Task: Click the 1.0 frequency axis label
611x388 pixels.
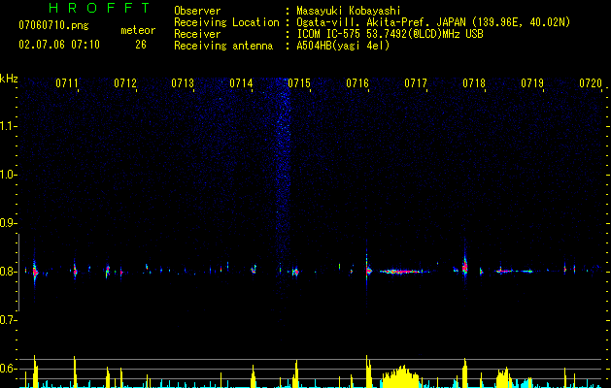Action: [8, 175]
